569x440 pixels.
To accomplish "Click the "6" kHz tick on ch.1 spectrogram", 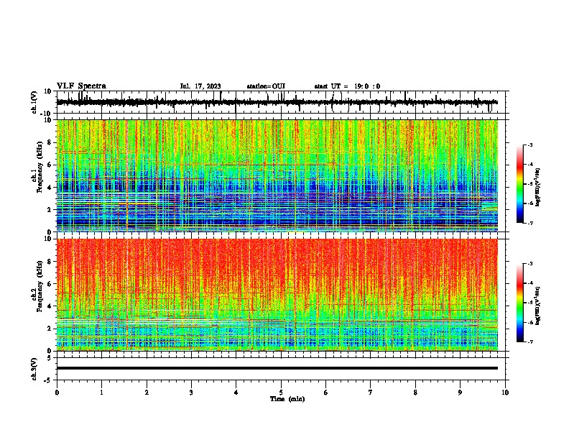I will [50, 165].
